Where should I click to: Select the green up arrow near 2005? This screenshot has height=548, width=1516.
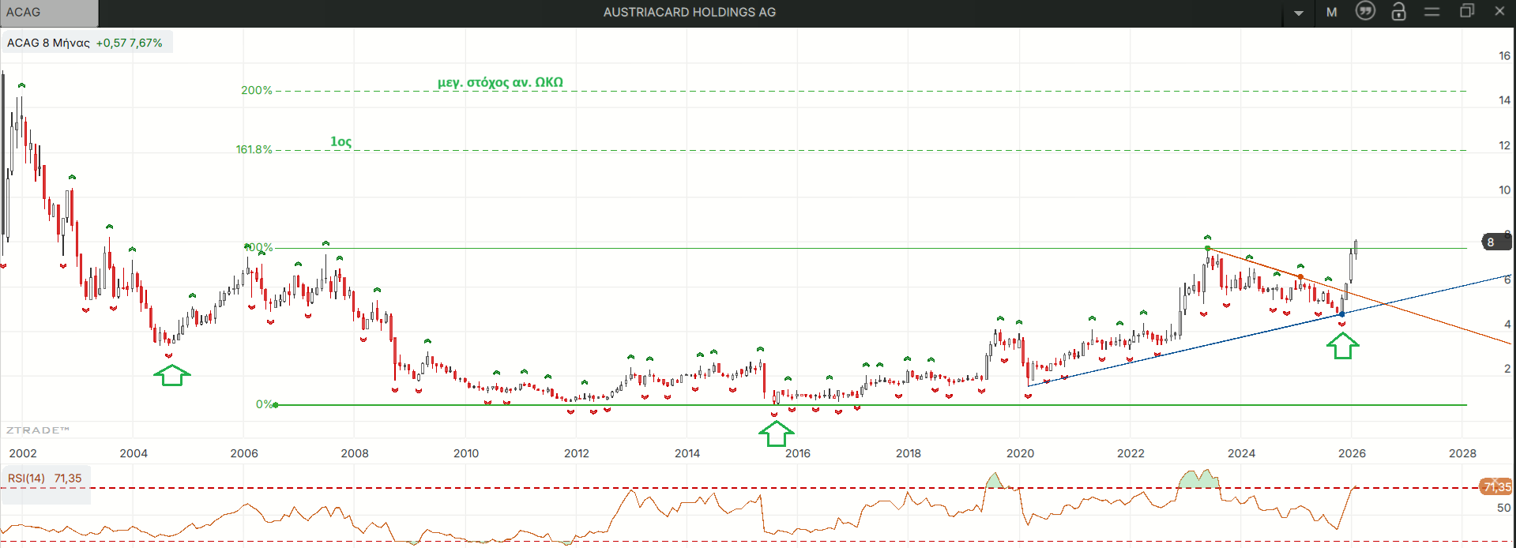pyautogui.click(x=171, y=375)
